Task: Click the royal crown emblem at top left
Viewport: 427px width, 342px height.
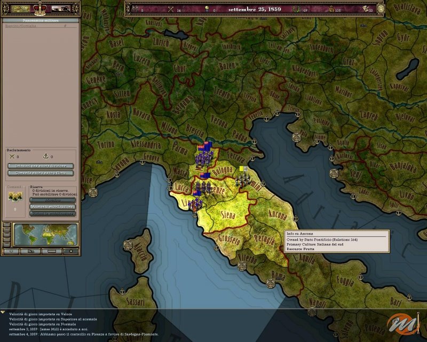Action: click(x=41, y=9)
